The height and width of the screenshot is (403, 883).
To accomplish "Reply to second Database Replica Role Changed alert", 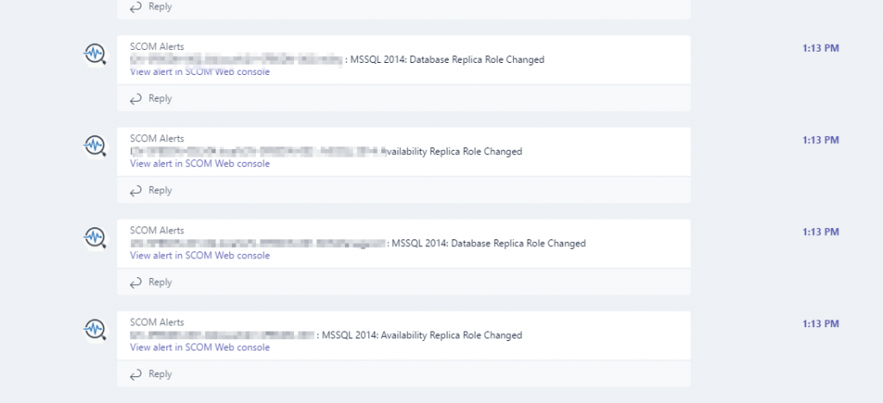I will click(151, 282).
